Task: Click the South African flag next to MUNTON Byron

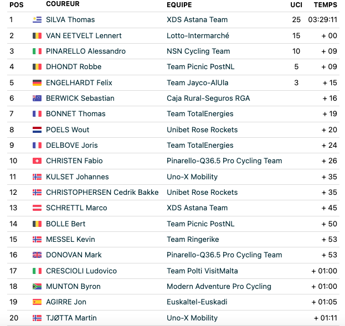Action: pos(37,286)
